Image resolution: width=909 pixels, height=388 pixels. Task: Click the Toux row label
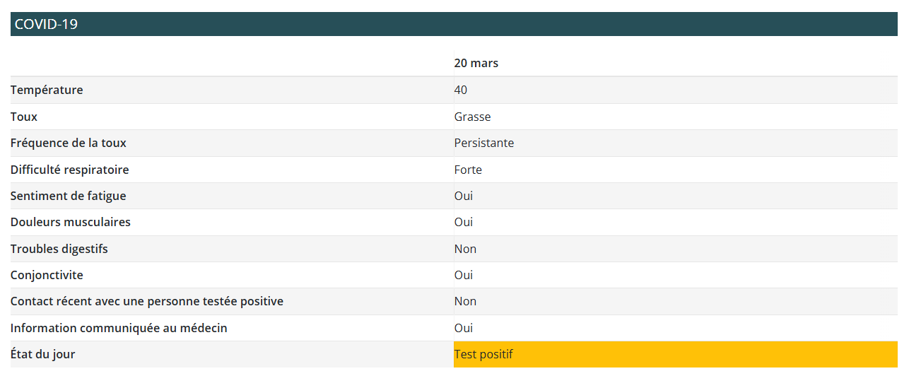(24, 117)
